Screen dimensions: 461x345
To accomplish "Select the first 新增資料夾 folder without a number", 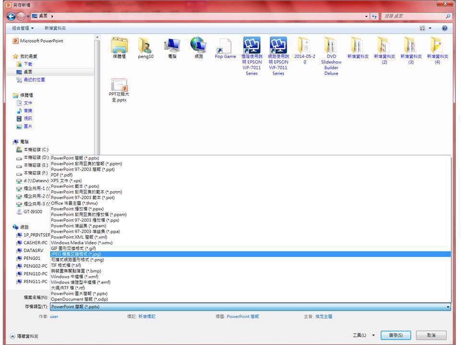I will click(358, 47).
